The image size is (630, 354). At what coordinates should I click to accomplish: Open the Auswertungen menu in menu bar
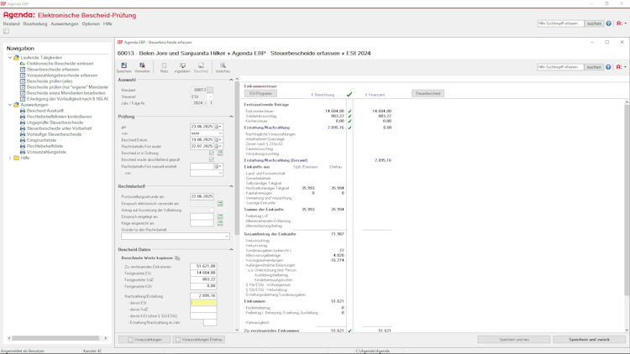tap(65, 23)
